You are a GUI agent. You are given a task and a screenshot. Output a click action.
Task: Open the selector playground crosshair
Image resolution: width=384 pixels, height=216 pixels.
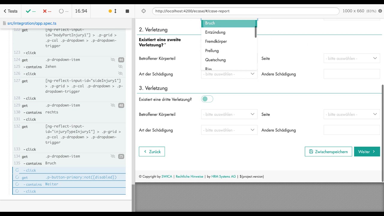point(143,11)
